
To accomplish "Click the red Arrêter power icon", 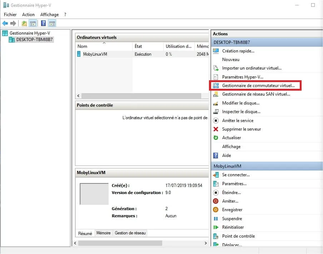I will [x=216, y=201].
